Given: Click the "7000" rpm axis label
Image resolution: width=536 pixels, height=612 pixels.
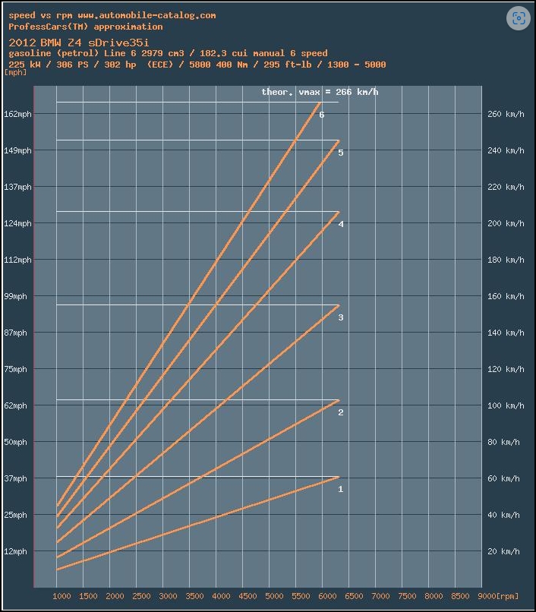Looking at the screenshot, I should (380, 596).
